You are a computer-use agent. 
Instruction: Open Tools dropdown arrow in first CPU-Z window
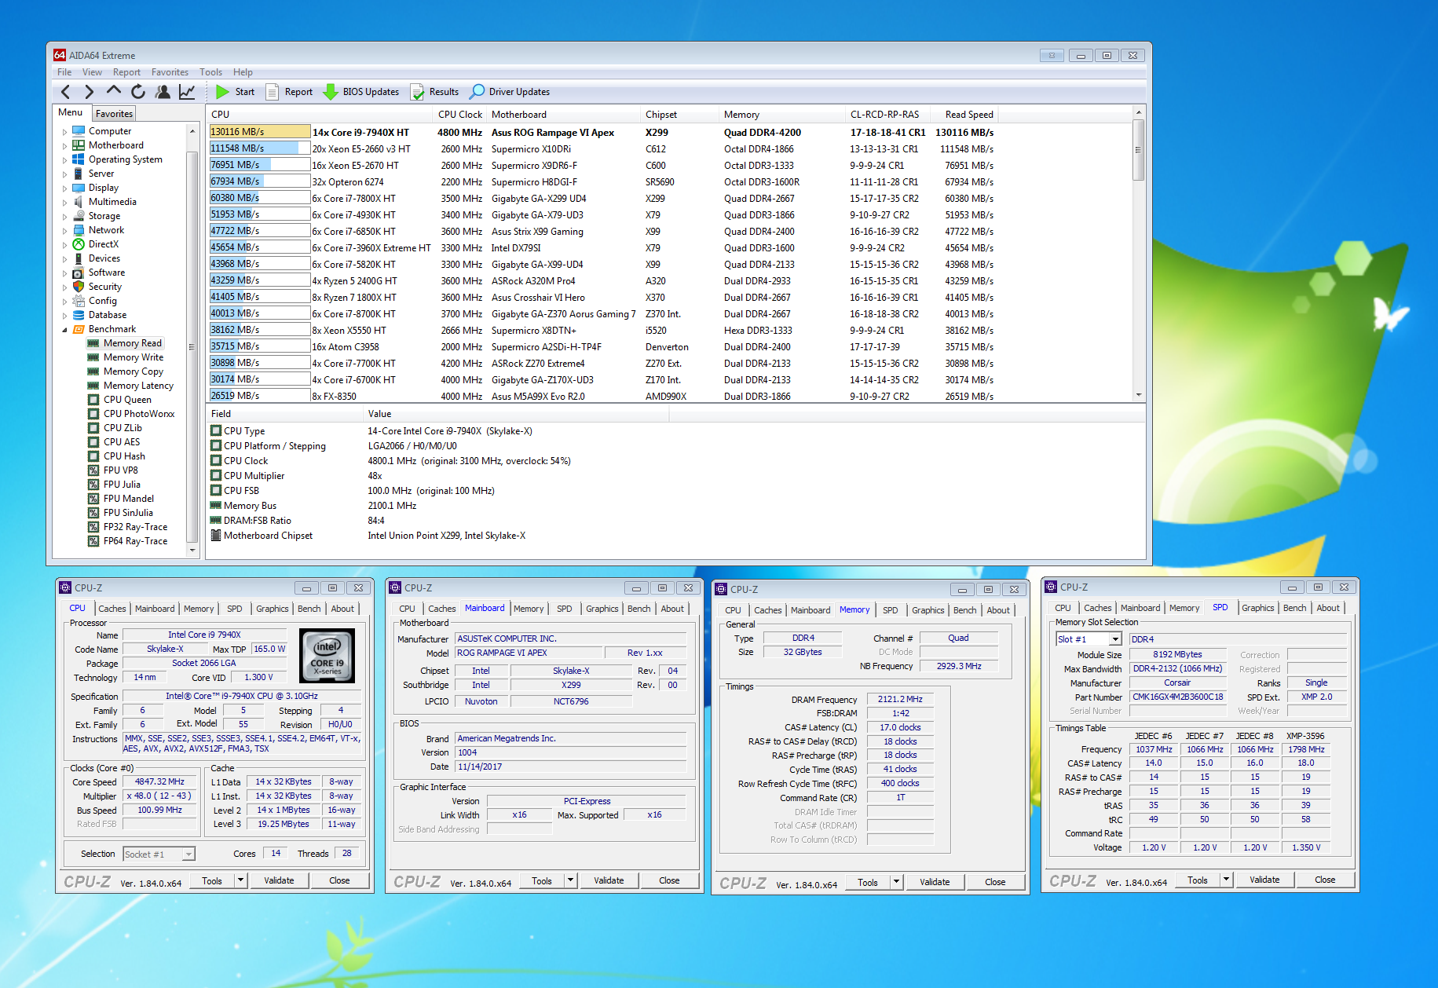point(241,880)
